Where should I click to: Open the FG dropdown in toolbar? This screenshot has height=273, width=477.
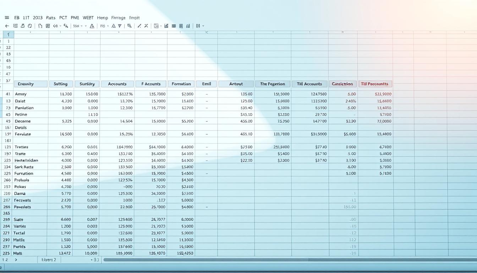pyautogui.click(x=104, y=26)
